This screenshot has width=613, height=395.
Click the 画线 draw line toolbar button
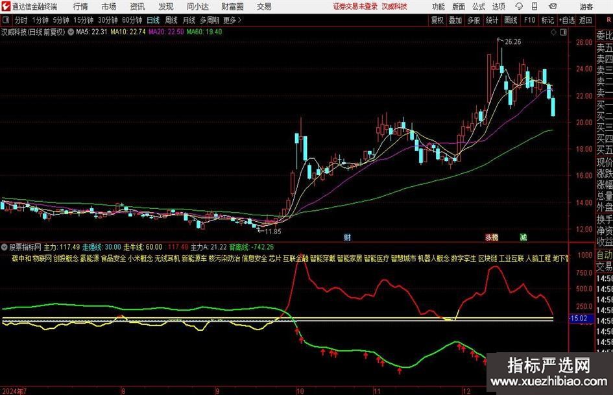pos(511,20)
